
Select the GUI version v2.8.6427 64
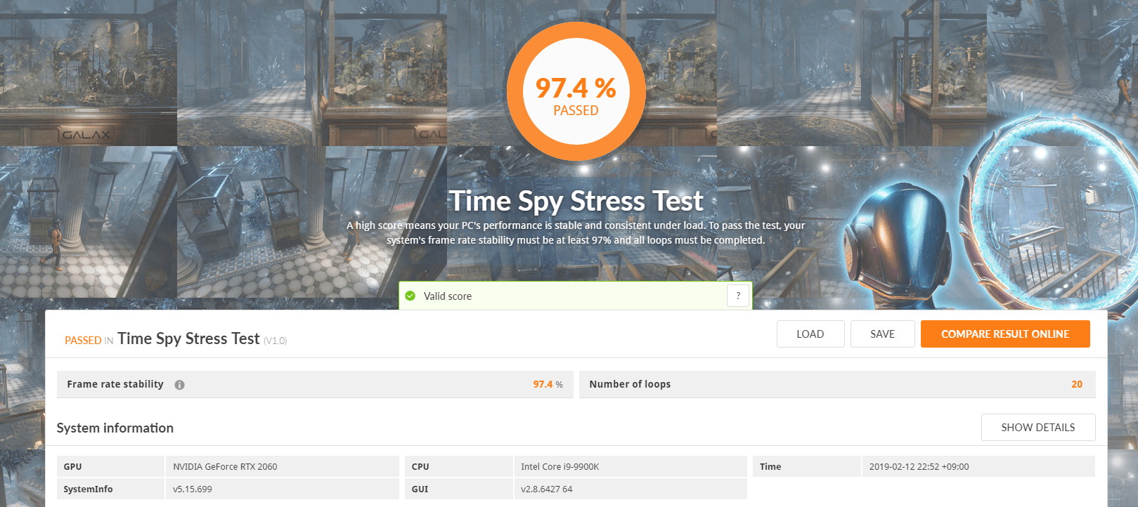[x=547, y=489]
